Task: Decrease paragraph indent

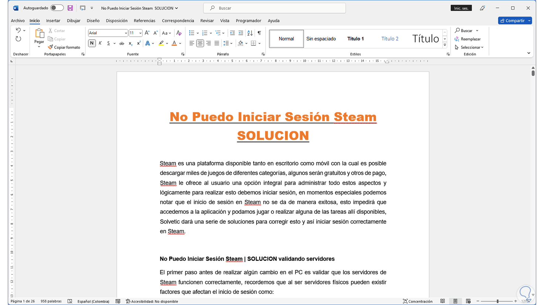Action: [232, 33]
